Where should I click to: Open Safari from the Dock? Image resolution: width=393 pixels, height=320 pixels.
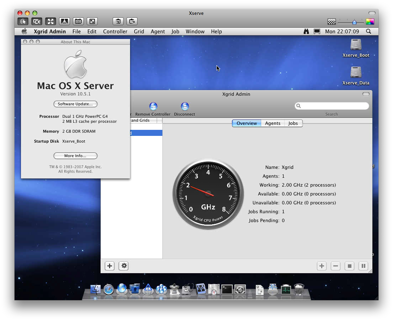(x=108, y=289)
